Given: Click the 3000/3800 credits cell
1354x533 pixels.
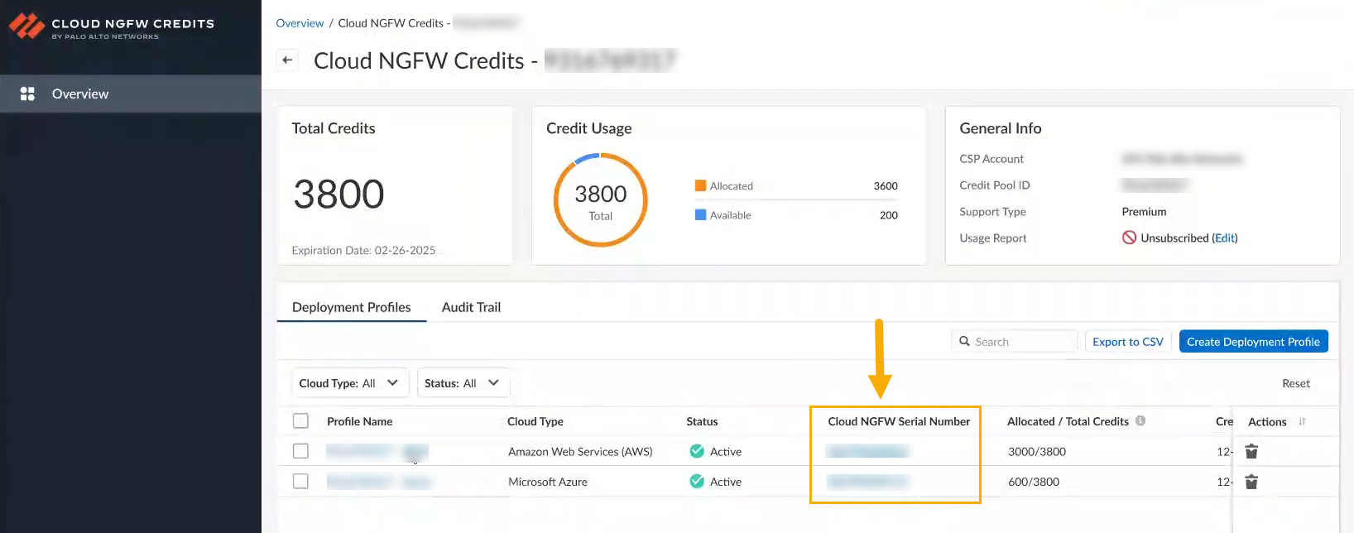Looking at the screenshot, I should tap(1037, 451).
